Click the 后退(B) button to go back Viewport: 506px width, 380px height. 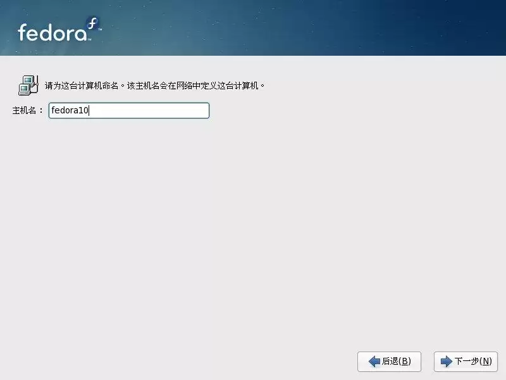(390, 362)
